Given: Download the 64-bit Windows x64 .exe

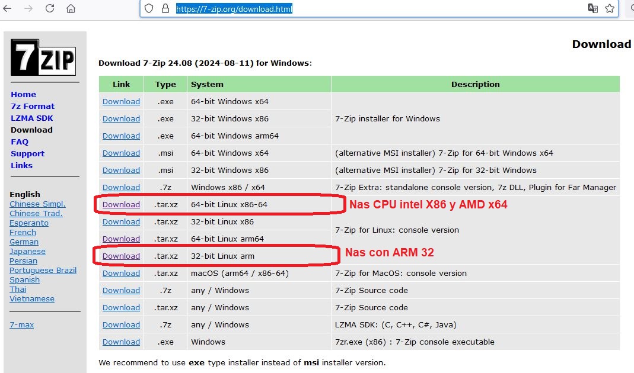Looking at the screenshot, I should (121, 102).
